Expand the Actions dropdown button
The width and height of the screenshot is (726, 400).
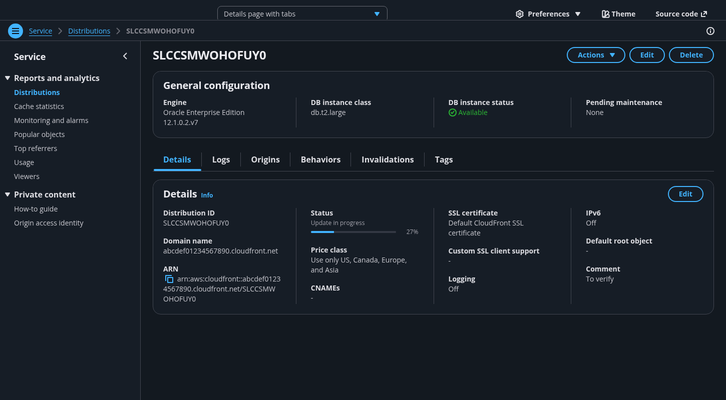pyautogui.click(x=595, y=55)
